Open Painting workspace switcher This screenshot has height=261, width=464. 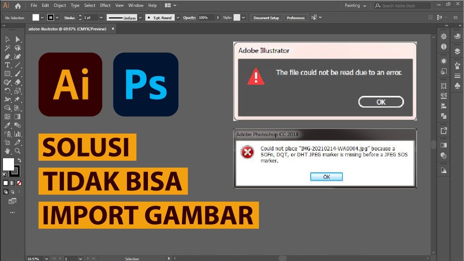(356, 6)
